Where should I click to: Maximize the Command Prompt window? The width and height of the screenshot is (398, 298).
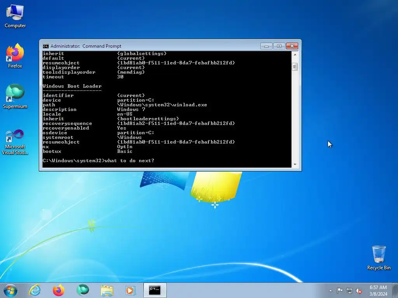click(279, 46)
